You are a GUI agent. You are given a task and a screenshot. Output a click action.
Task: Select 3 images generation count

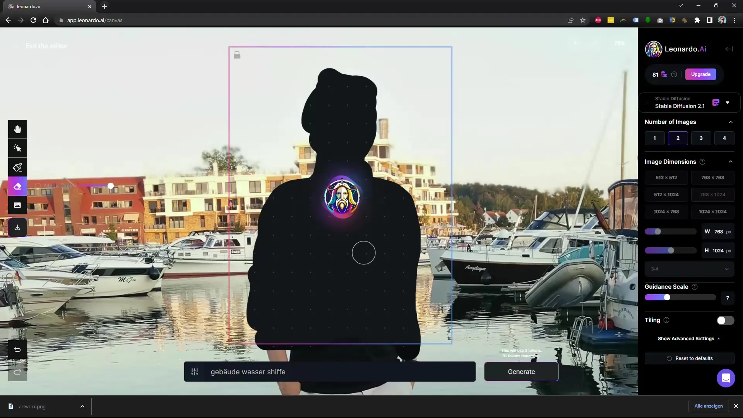click(701, 138)
